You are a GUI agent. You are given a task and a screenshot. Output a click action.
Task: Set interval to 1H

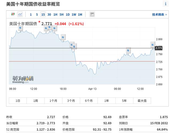click(x=55, y=14)
